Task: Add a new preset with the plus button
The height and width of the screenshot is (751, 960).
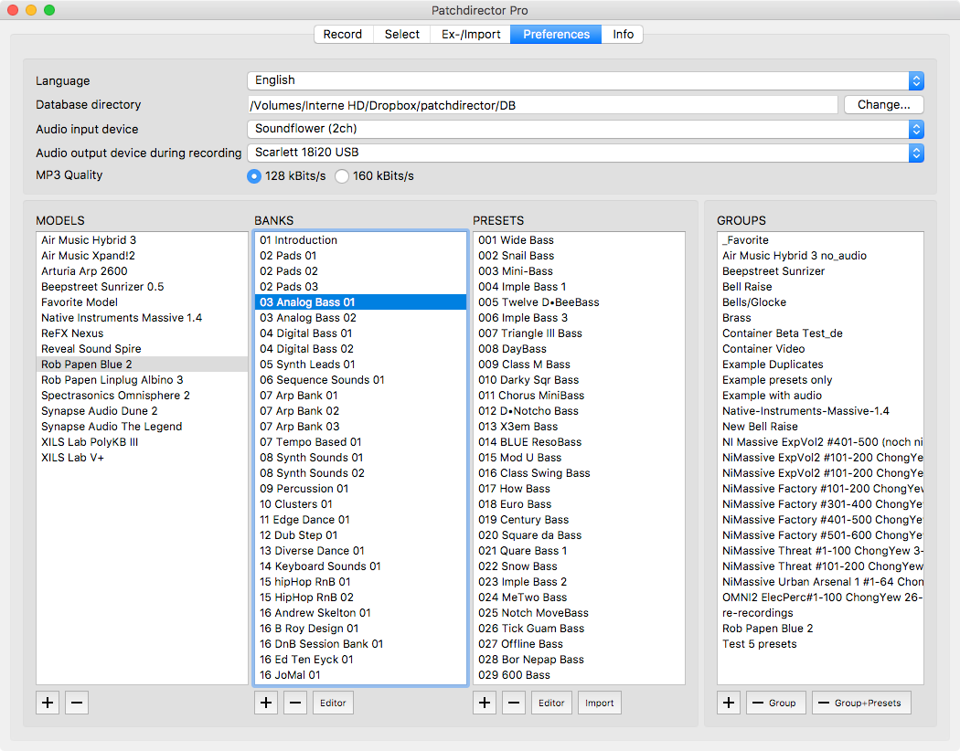Action: click(485, 703)
